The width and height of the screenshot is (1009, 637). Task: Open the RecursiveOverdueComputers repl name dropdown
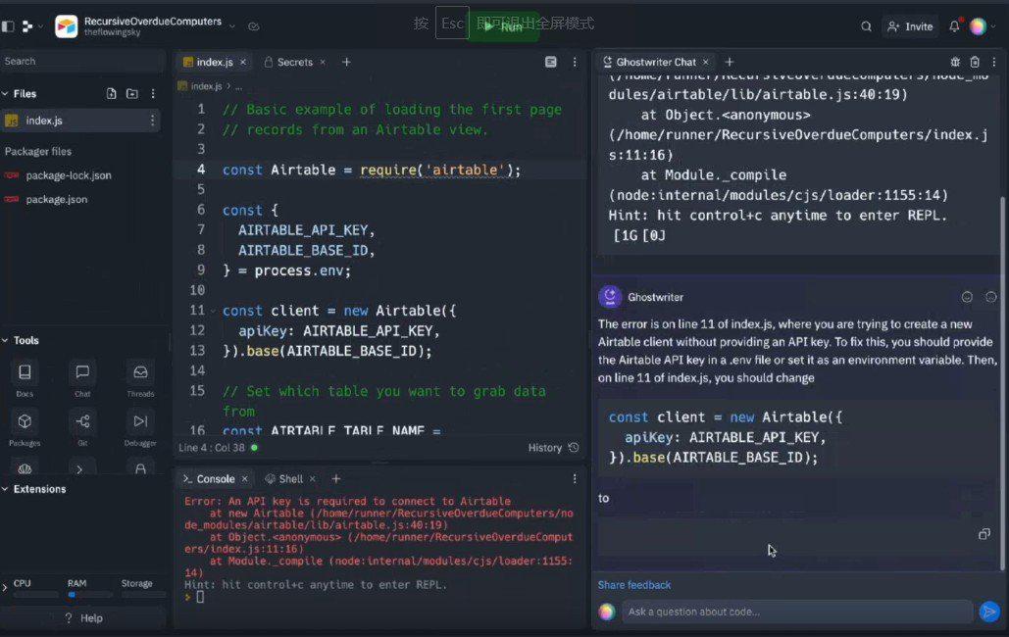[x=232, y=26]
